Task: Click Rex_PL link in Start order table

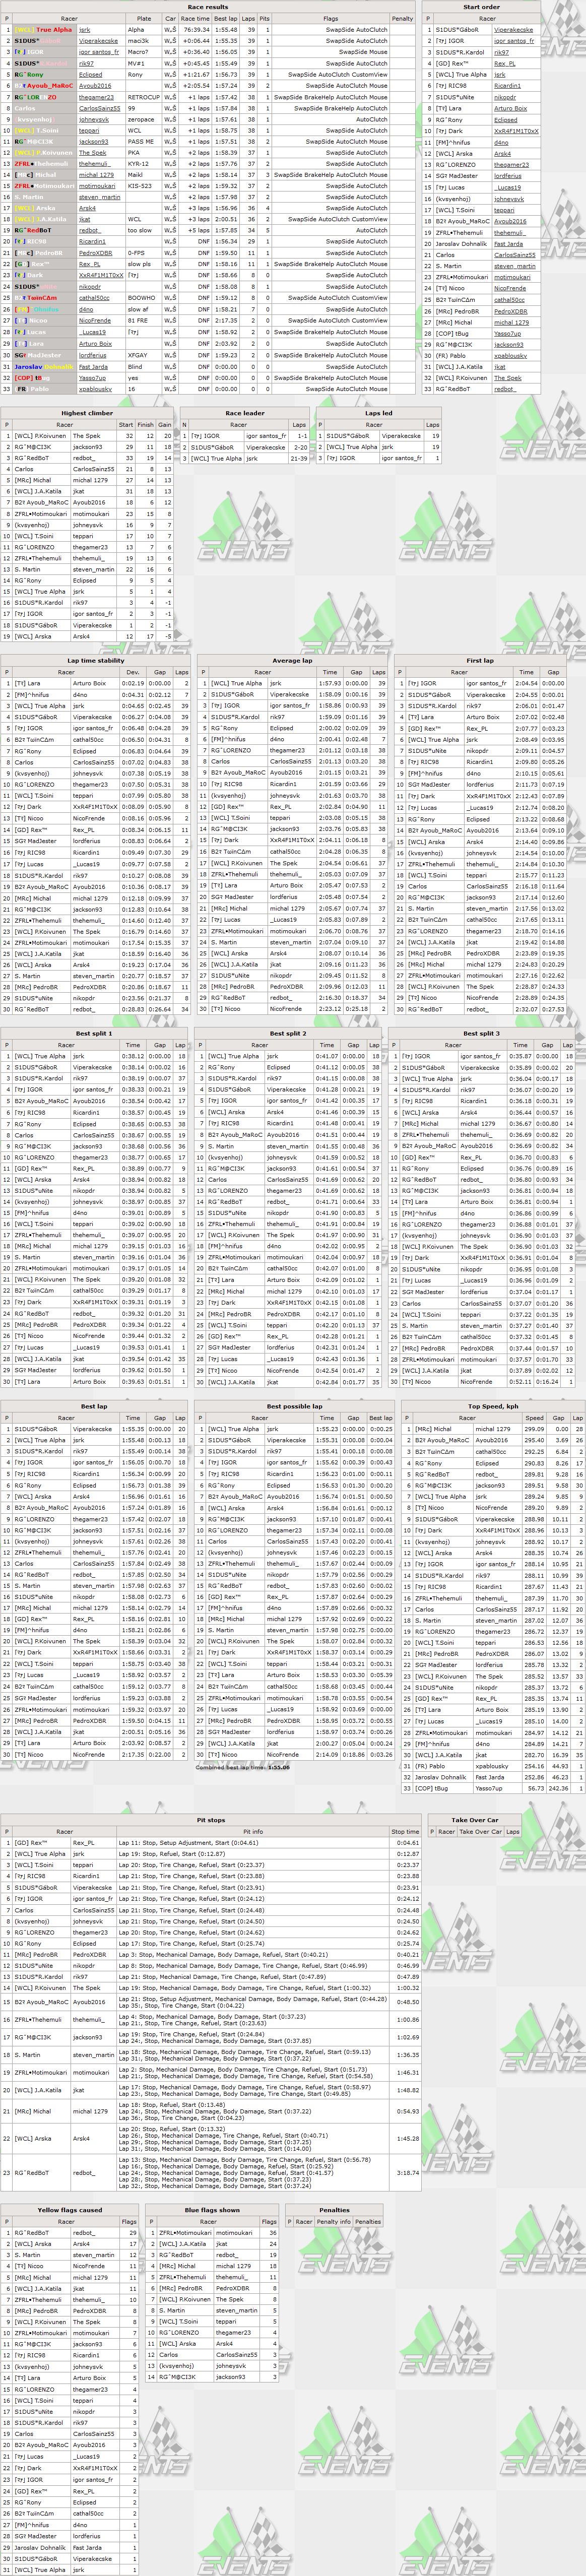Action: (505, 63)
